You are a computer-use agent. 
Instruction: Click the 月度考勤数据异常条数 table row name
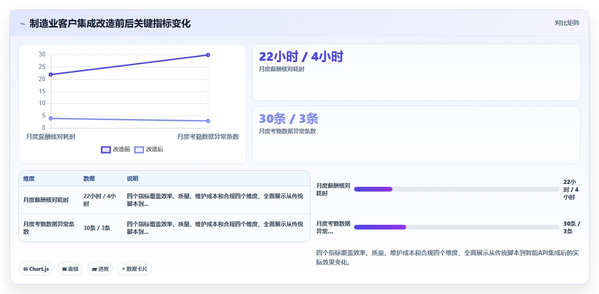point(49,228)
